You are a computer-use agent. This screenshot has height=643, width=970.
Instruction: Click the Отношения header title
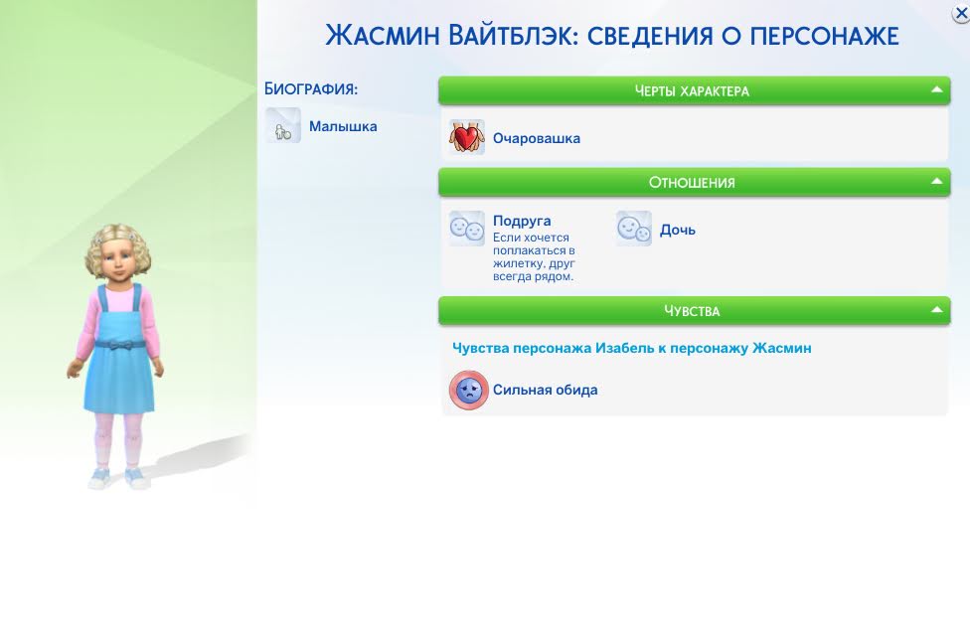pyautogui.click(x=692, y=183)
